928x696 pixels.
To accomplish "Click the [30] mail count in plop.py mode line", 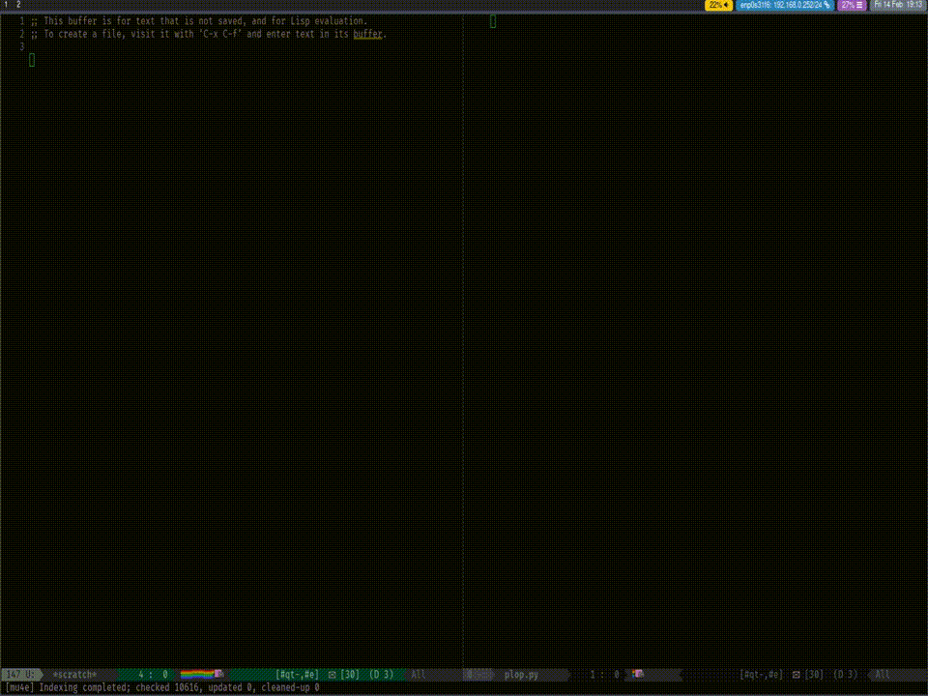I will (814, 675).
